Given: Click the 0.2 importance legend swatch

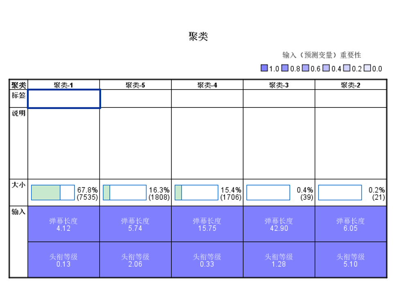Looking at the screenshot, I should 347,68.
